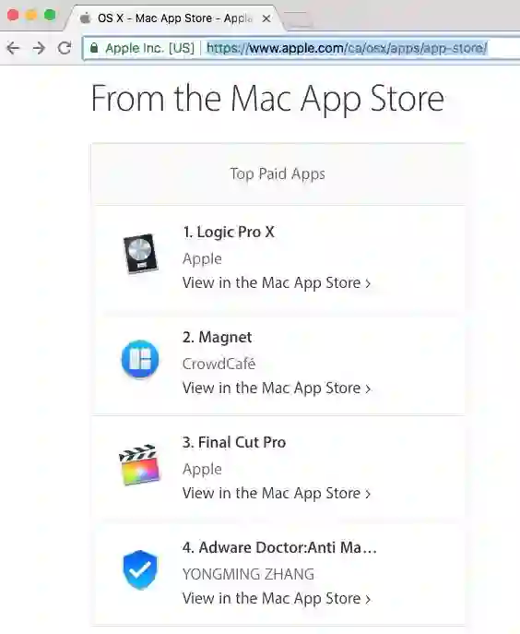Click the green padlock security icon
This screenshot has height=634, width=520.
(x=94, y=48)
